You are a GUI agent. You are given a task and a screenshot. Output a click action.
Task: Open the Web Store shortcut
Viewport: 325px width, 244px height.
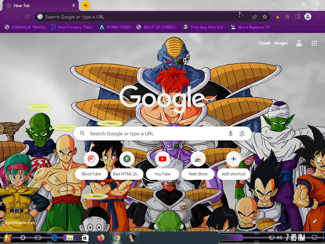point(198,166)
